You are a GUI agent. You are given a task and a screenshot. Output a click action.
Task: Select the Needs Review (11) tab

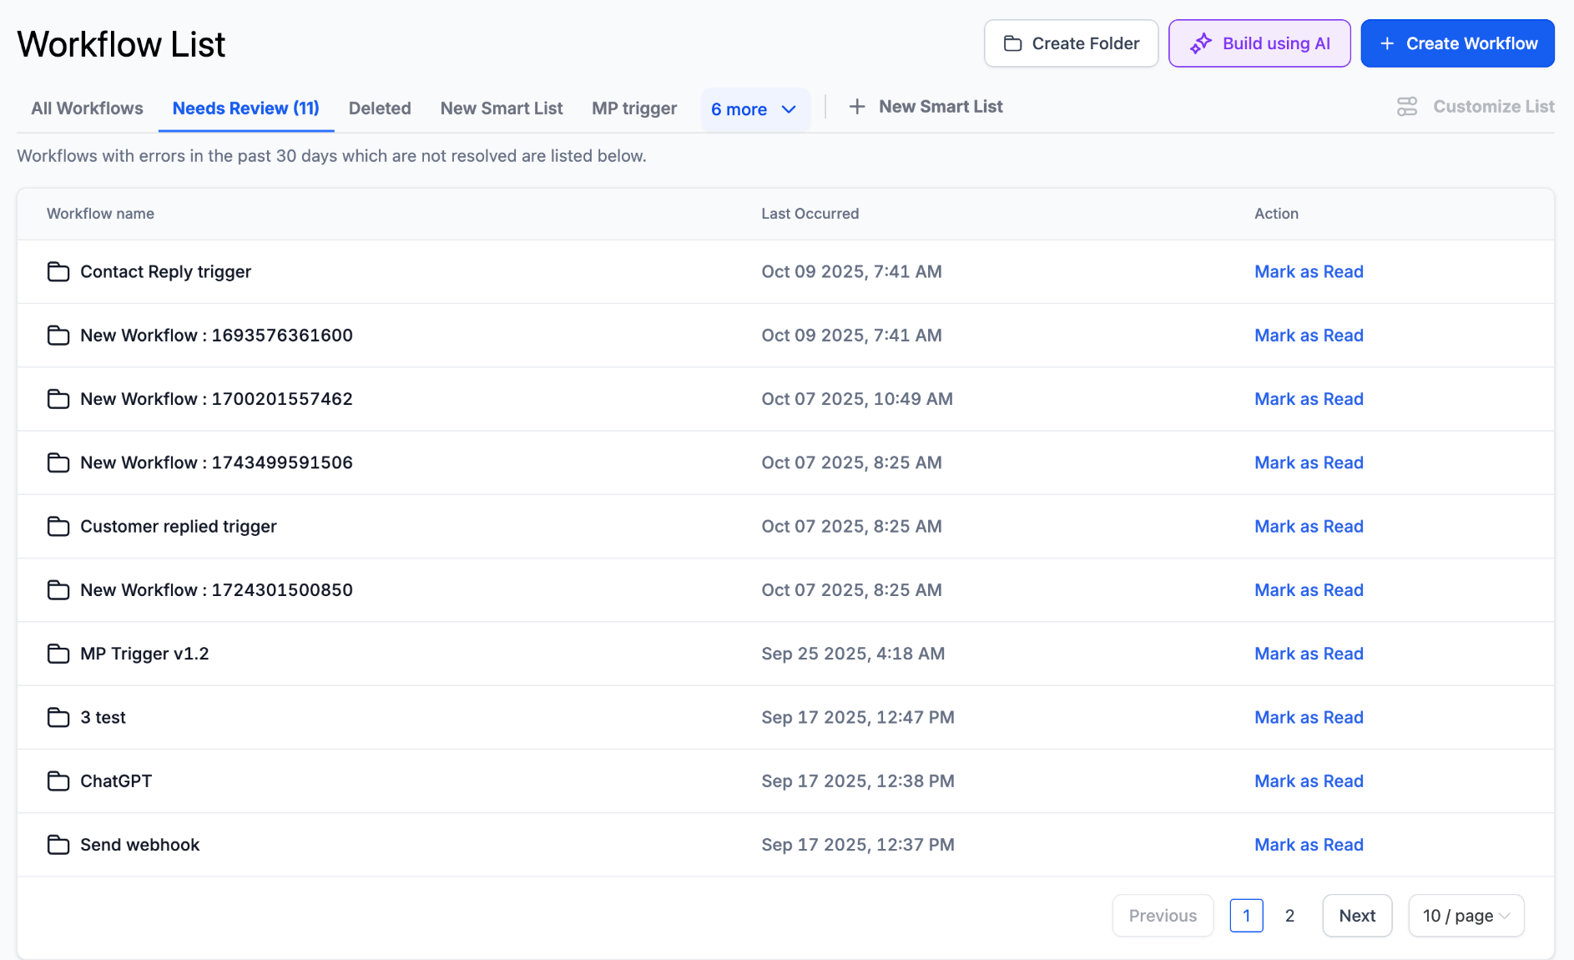[x=246, y=109]
